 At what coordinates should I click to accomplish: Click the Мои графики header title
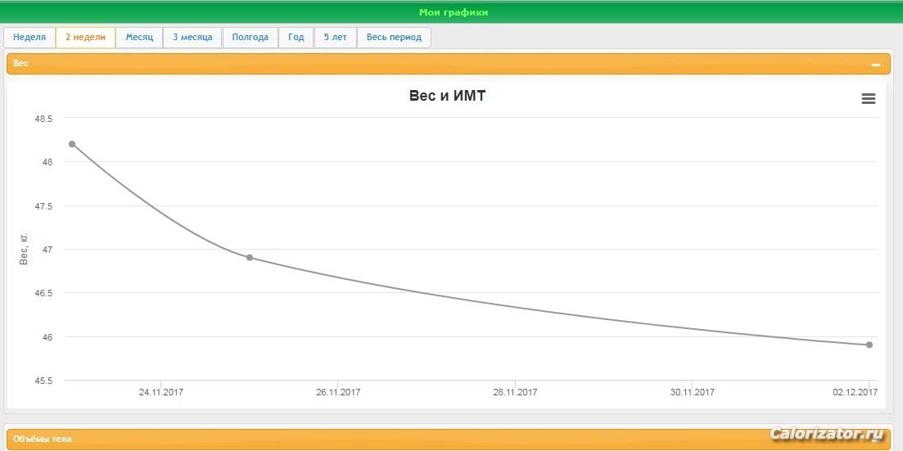point(454,12)
